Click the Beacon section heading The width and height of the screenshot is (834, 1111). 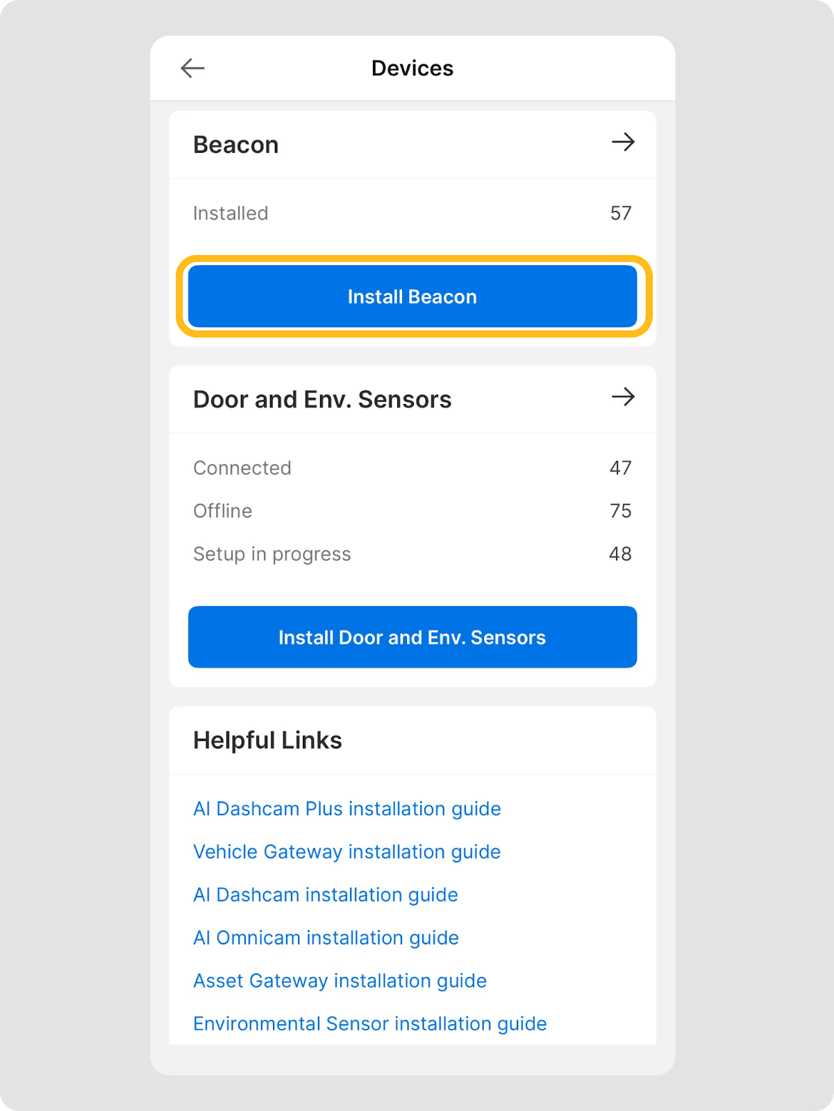[236, 145]
